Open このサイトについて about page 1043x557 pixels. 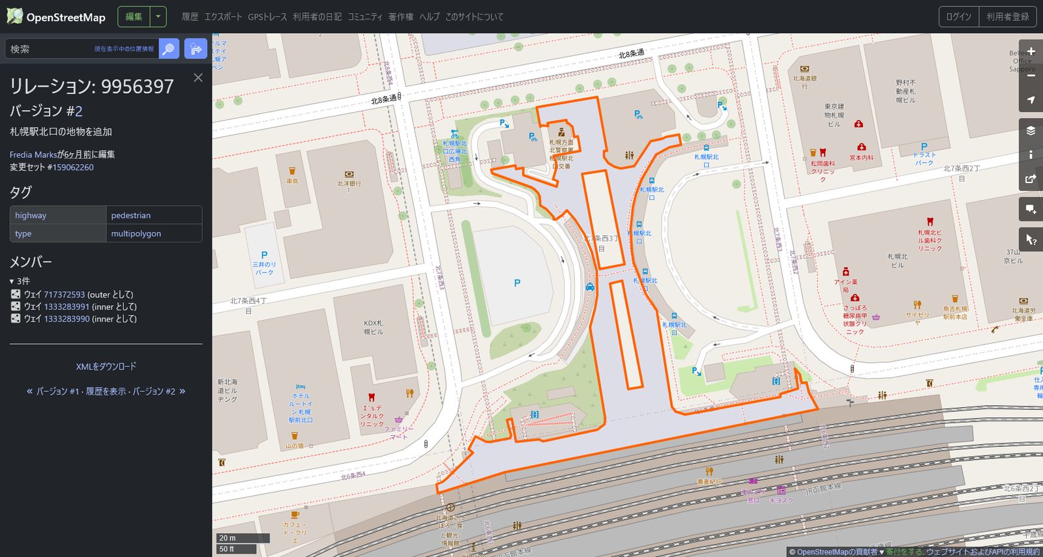(475, 17)
